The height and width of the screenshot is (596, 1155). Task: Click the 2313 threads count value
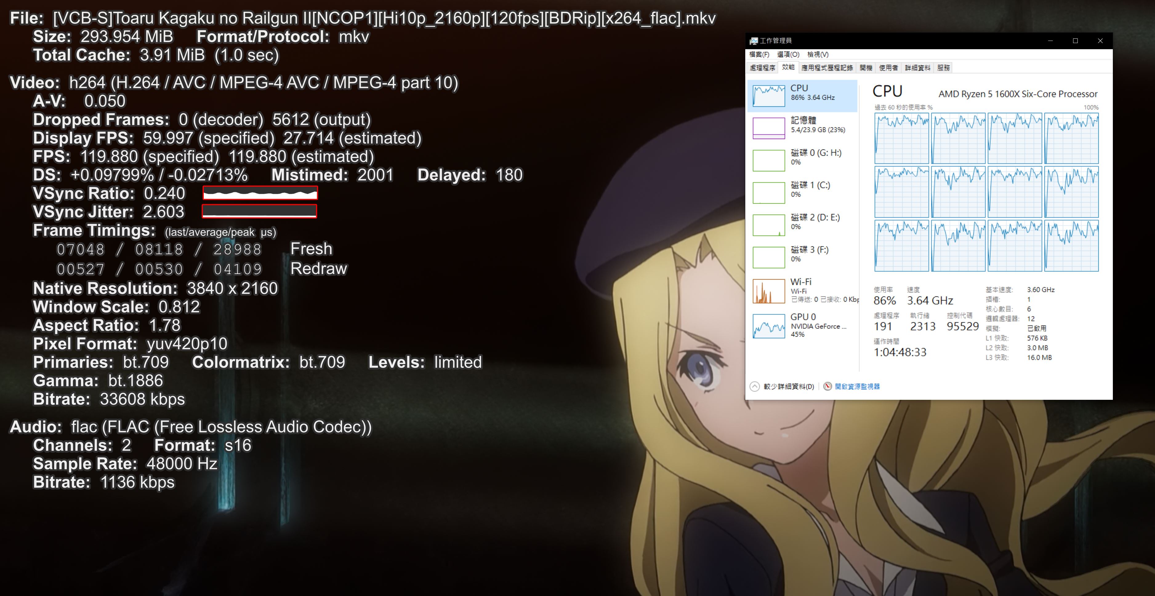[x=923, y=326]
